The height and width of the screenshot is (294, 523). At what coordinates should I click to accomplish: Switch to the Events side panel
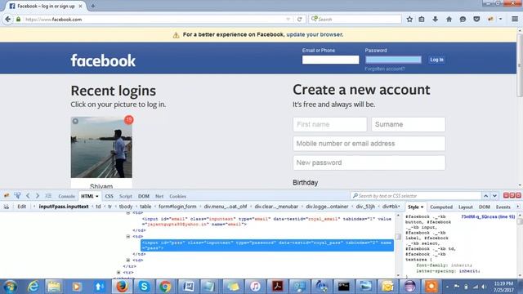click(x=503, y=207)
